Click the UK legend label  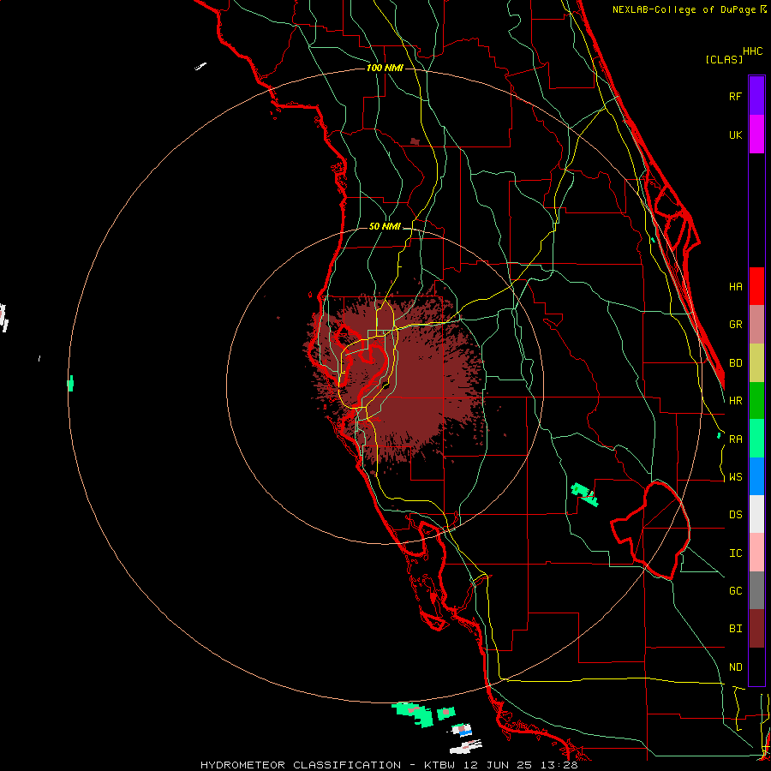[x=735, y=134]
